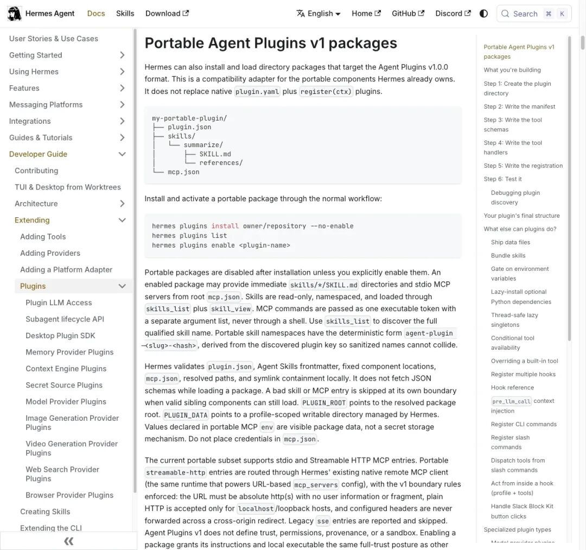The width and height of the screenshot is (586, 550).
Task: Switch to the Skills navbar tab
Action: click(x=125, y=14)
